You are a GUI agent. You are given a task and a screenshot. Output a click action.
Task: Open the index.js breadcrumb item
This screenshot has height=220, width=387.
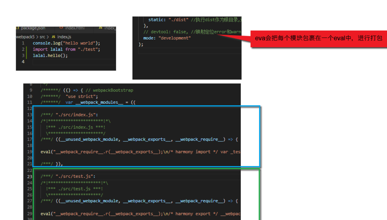(64, 37)
